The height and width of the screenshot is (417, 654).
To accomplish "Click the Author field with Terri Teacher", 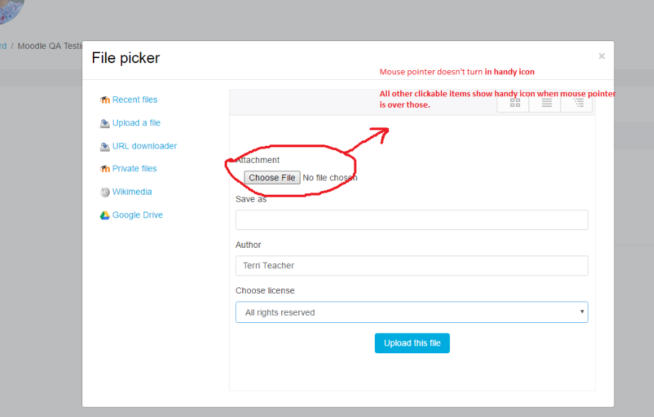I will [412, 265].
